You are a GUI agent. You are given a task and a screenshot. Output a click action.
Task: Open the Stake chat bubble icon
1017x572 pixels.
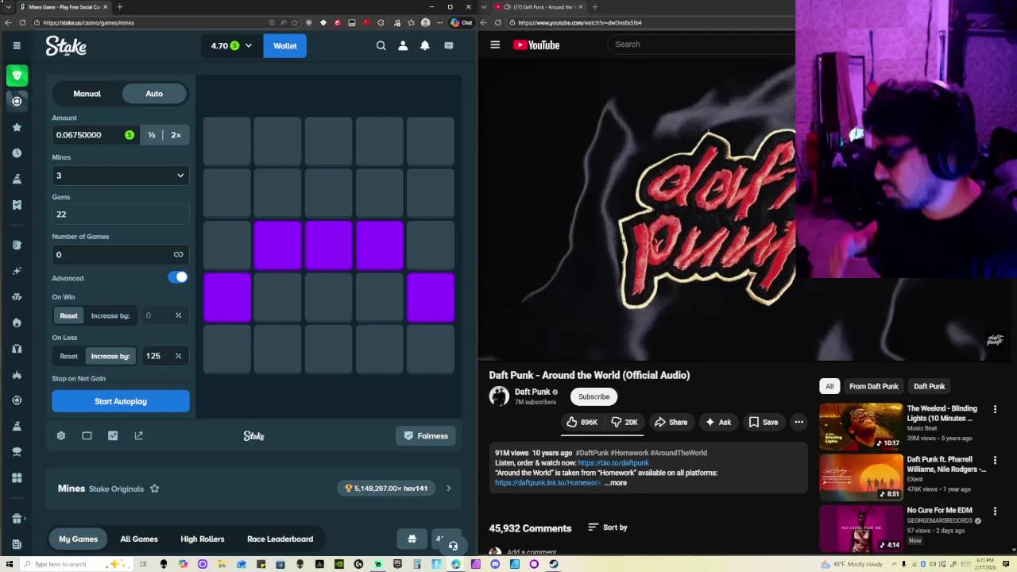coord(449,46)
